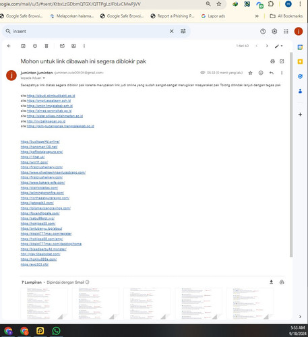Open the message More three-dot menu
Screen dimensions: 308x337
pos(282,73)
